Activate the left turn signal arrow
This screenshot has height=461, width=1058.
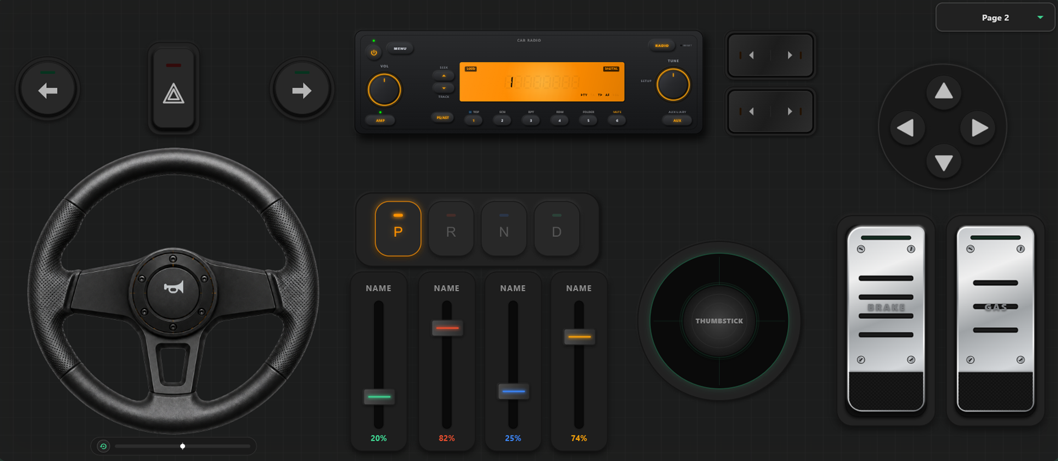(x=48, y=90)
